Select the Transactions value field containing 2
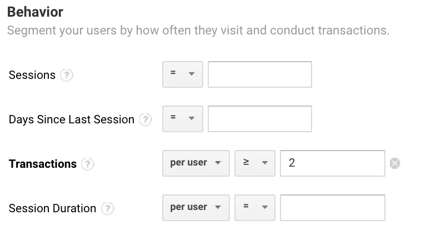The image size is (431, 240). [x=332, y=163]
